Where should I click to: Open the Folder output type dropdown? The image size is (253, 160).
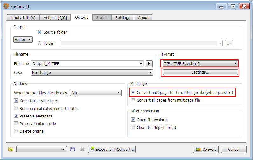[23, 39]
